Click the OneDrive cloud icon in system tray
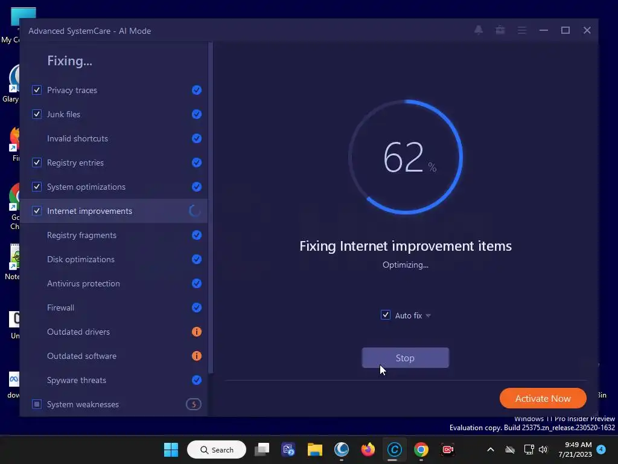 [510, 449]
